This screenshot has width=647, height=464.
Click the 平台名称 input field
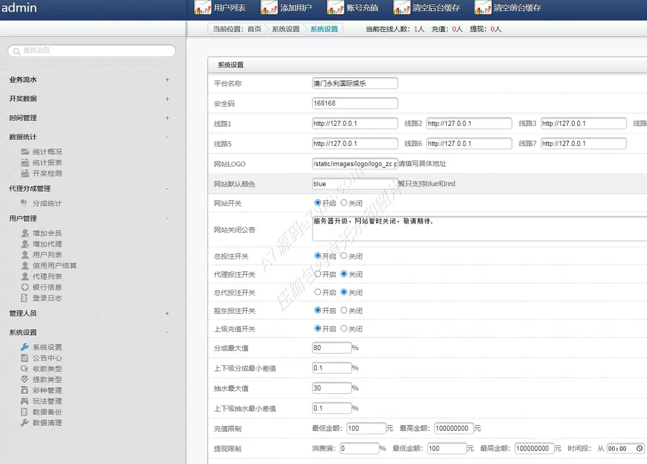tap(355, 83)
